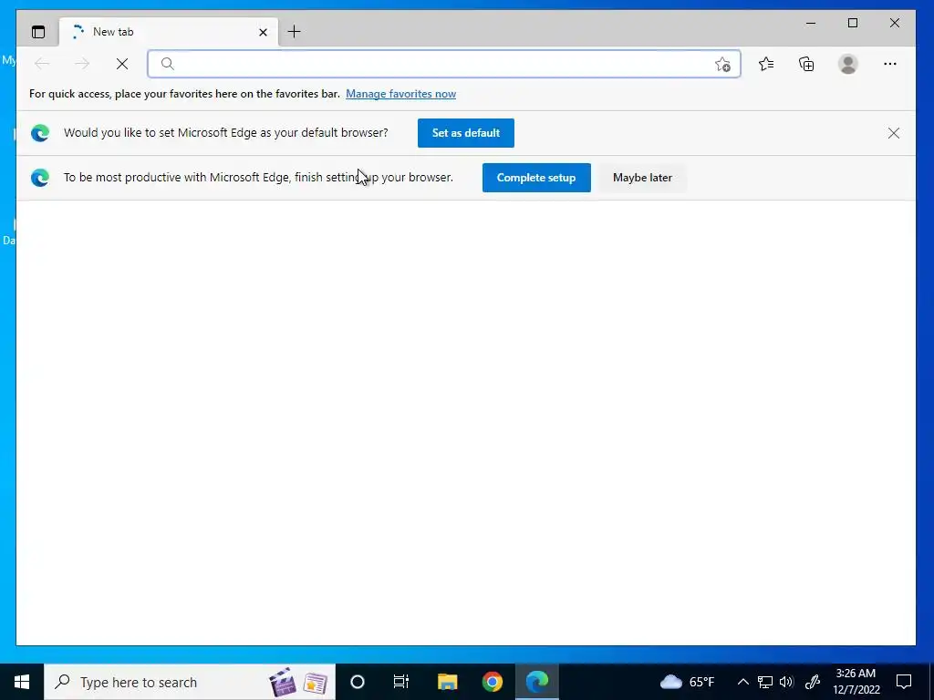Minimize the Edge window
The width and height of the screenshot is (934, 700).
[x=811, y=23]
